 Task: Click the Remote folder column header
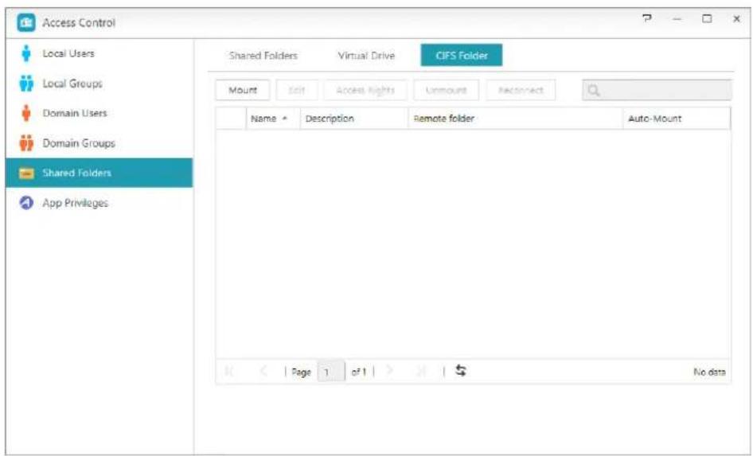tap(515, 119)
